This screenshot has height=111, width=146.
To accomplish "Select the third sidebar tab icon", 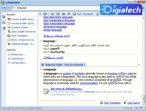I will tap(4, 28).
